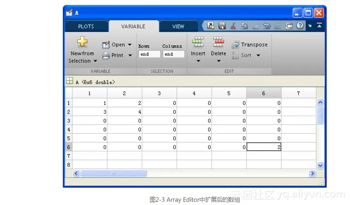The image size is (350, 205).
Task: Click the Copy icon in toolbar
Action: [244, 26]
